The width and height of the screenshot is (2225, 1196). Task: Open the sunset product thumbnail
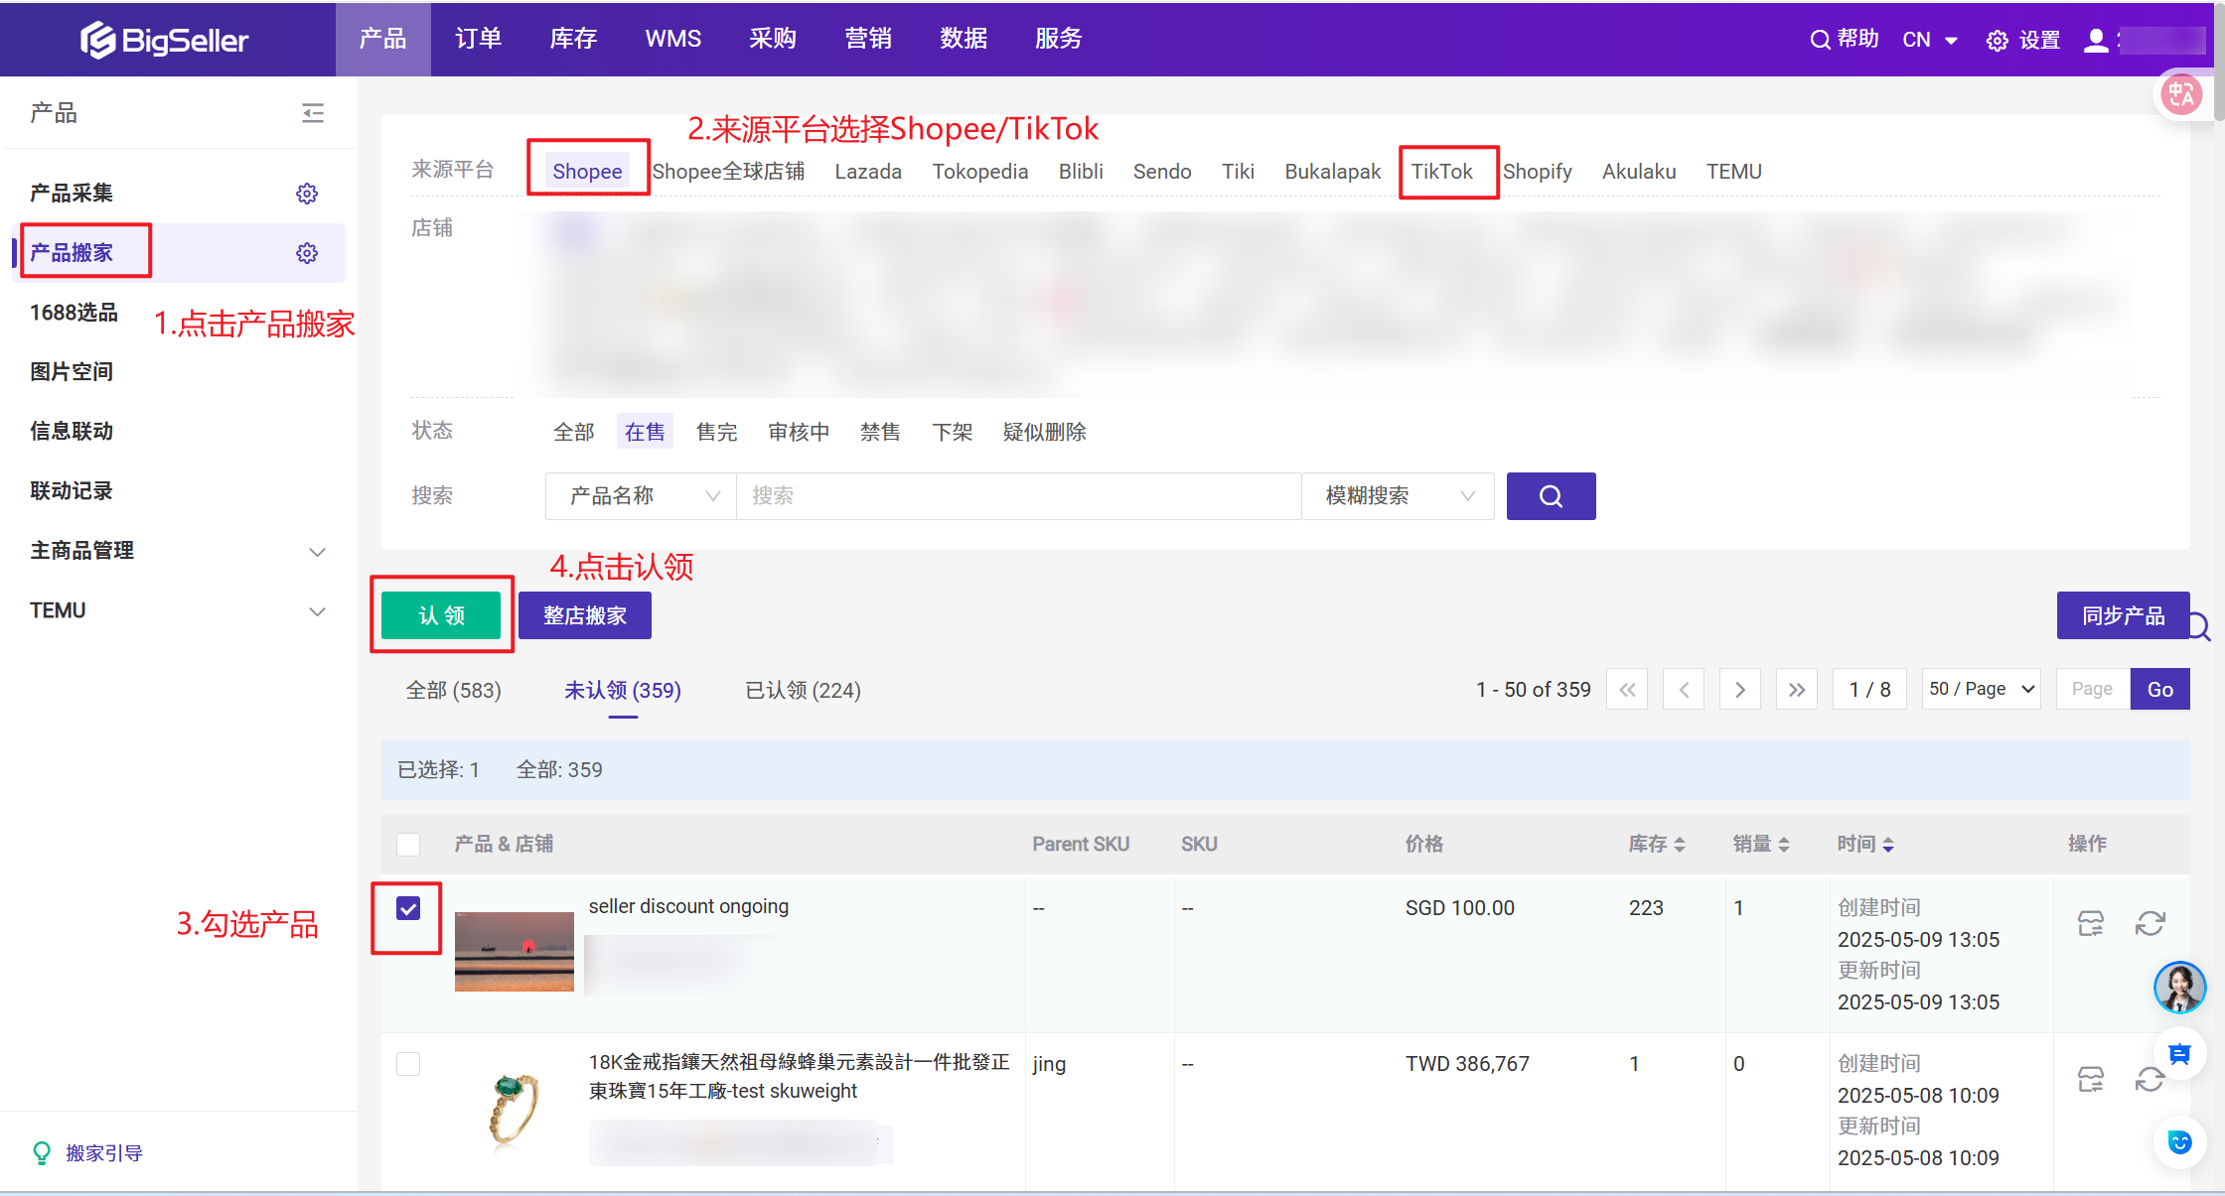515,951
